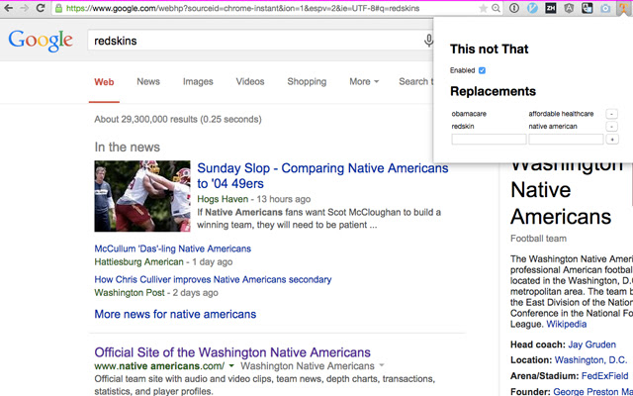Screen dimensions: 633x396
Task: Click the Hogs Haven source name
Action: pos(223,199)
